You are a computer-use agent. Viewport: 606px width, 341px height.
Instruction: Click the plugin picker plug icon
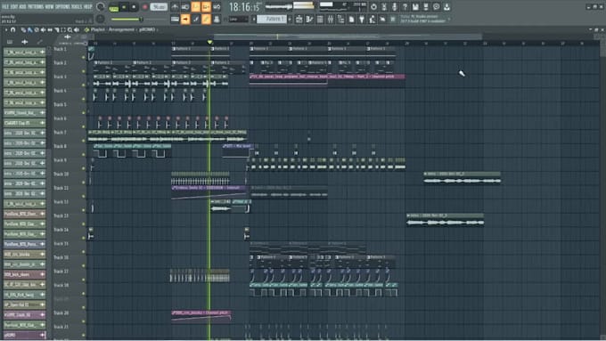point(362,20)
